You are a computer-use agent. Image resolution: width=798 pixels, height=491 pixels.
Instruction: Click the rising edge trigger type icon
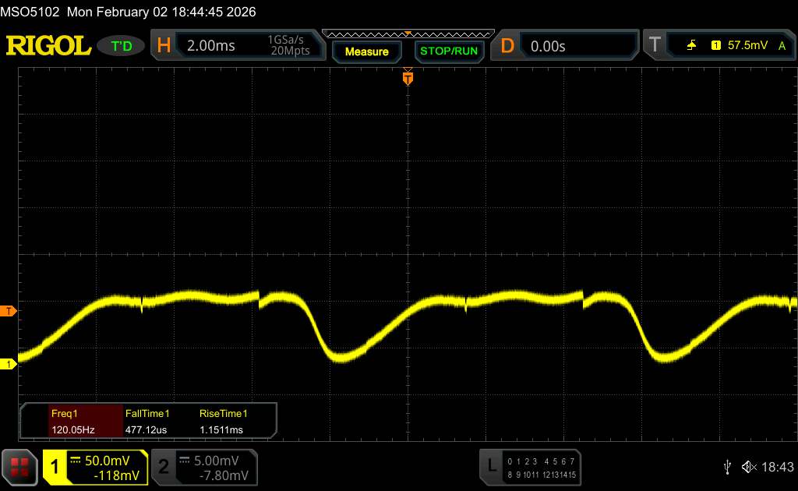click(x=692, y=46)
